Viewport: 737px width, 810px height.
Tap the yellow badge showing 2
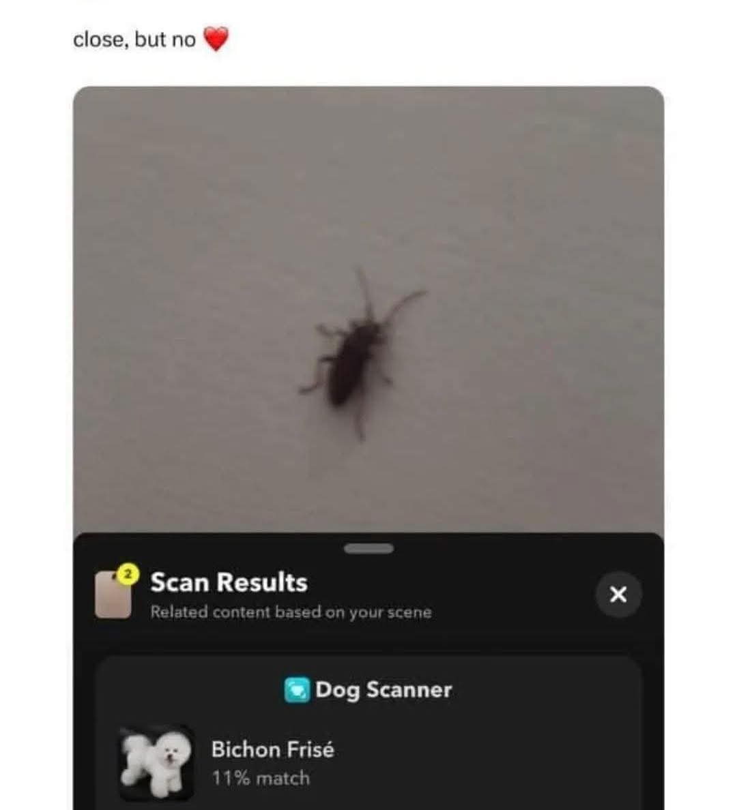click(129, 573)
